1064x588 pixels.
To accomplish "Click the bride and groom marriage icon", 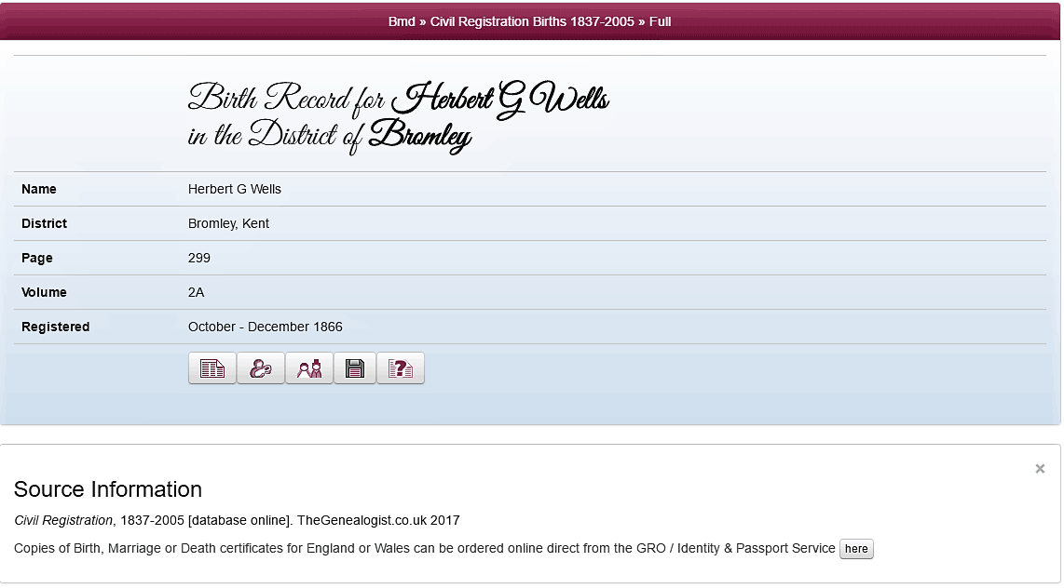I will pos(309,368).
